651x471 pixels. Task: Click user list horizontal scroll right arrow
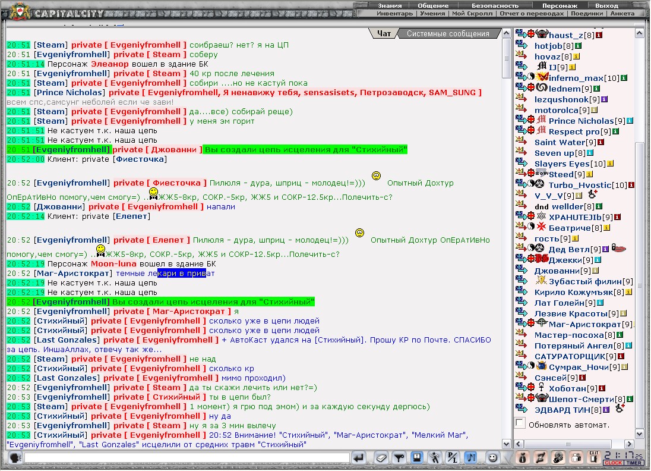click(630, 444)
